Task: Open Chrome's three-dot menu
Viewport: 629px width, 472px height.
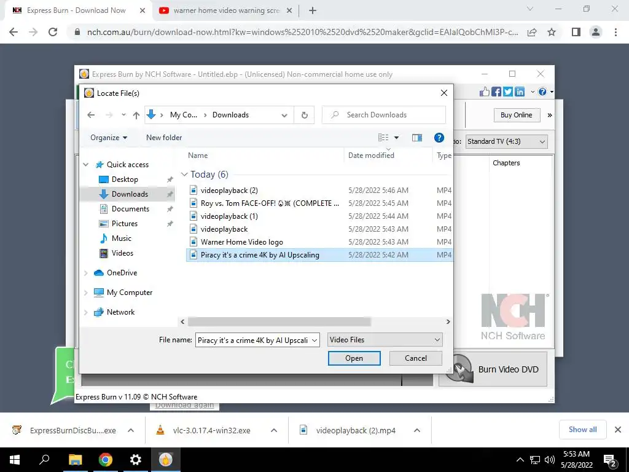Action: pyautogui.click(x=615, y=32)
